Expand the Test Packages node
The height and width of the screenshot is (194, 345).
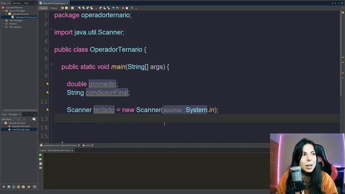(3, 20)
